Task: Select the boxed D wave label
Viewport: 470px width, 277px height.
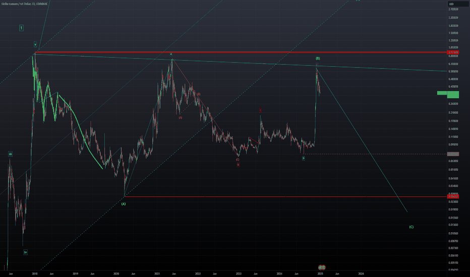Action: [x=304, y=158]
